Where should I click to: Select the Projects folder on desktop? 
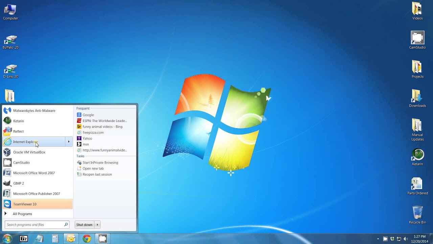coord(417,69)
